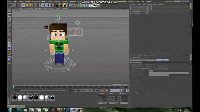This screenshot has height=112, width=200.
Task: Click the Apply button in coordinates
Action: (124, 103)
